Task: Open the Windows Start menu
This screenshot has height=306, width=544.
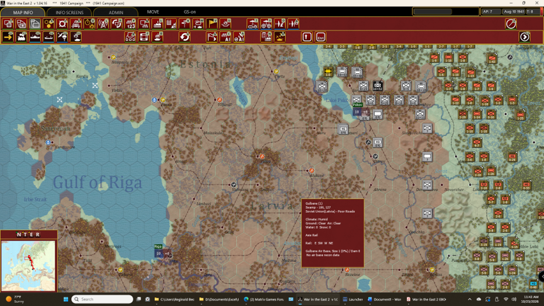Action: coord(66,299)
